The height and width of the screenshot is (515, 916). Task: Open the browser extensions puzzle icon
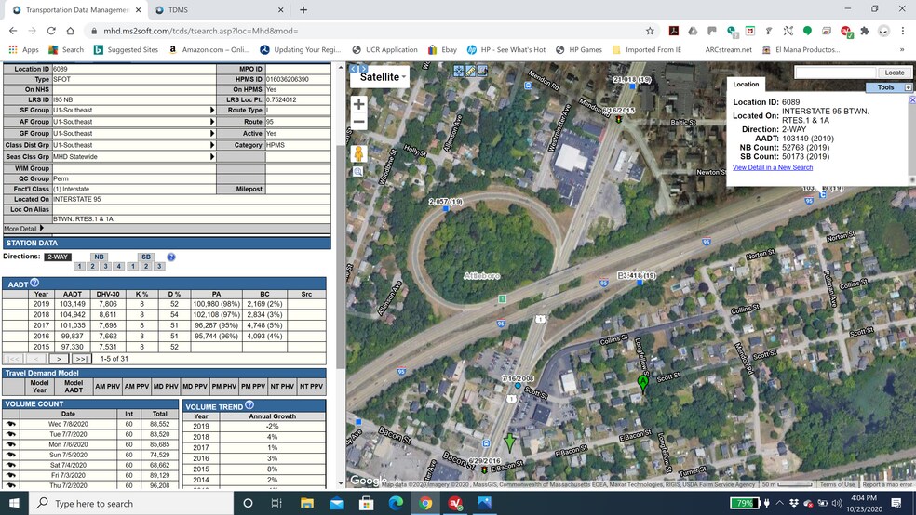point(865,31)
